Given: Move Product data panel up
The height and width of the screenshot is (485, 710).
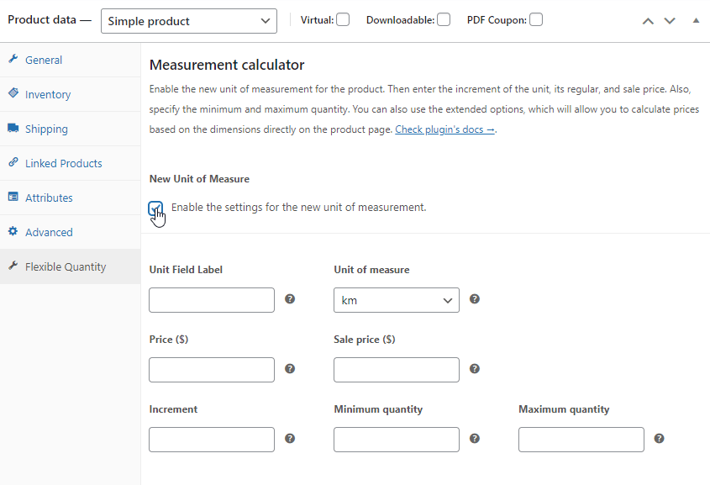Looking at the screenshot, I should pos(648,21).
